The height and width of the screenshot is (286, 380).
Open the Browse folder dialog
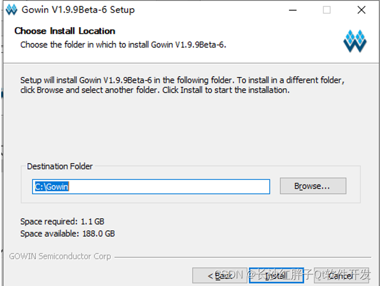point(313,186)
